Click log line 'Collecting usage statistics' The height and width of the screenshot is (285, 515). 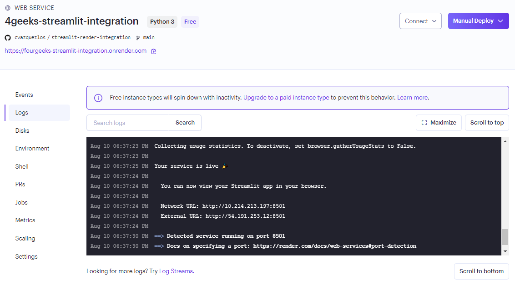(285, 146)
